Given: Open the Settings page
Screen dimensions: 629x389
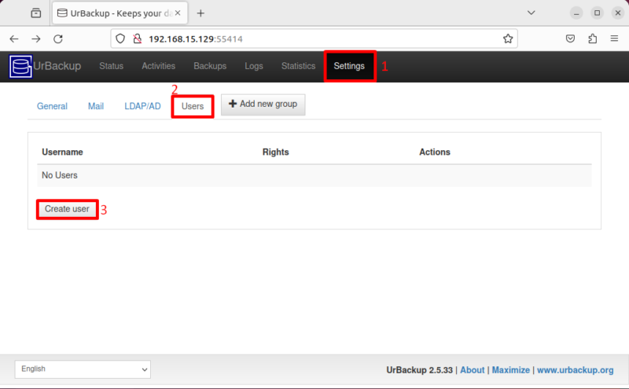Looking at the screenshot, I should pos(349,66).
